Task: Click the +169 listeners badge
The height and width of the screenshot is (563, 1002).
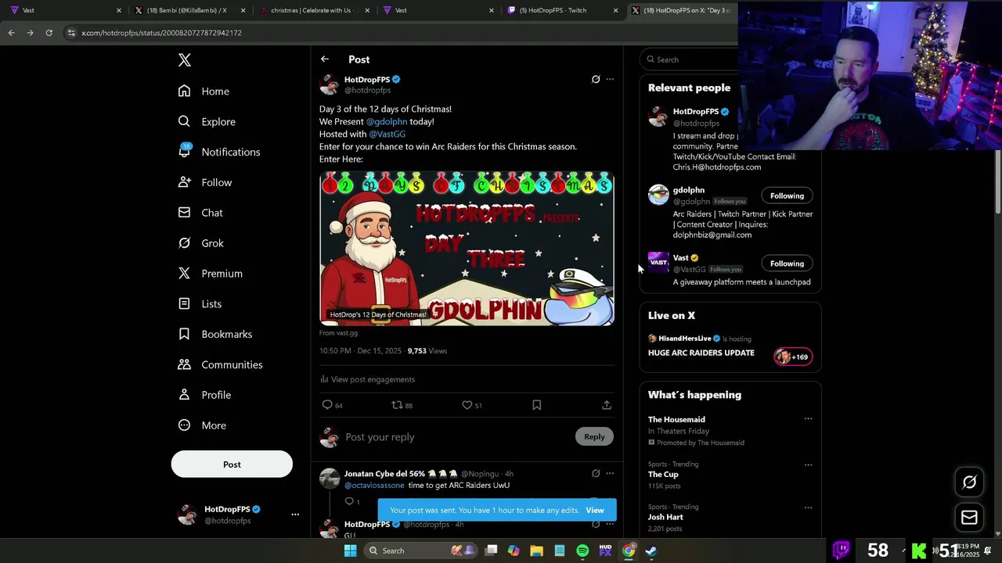Action: (792, 357)
